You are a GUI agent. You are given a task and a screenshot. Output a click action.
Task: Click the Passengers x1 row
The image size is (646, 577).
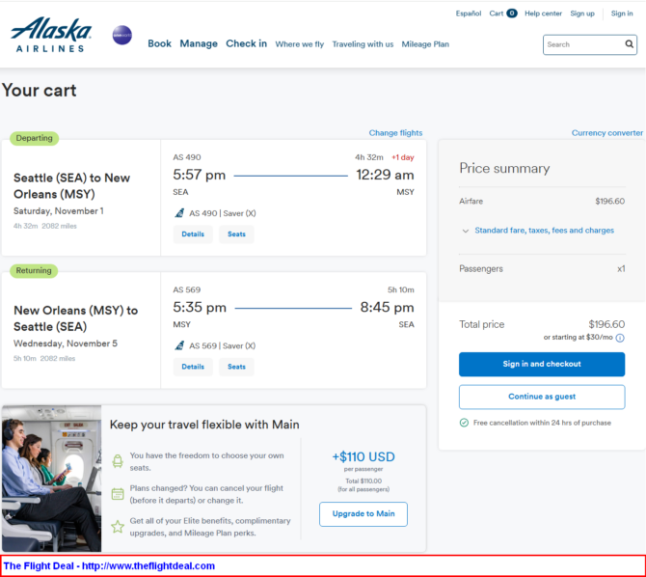tap(542, 269)
